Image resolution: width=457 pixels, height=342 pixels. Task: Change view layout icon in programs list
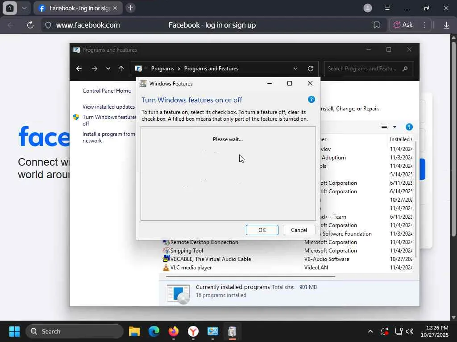[x=384, y=127]
